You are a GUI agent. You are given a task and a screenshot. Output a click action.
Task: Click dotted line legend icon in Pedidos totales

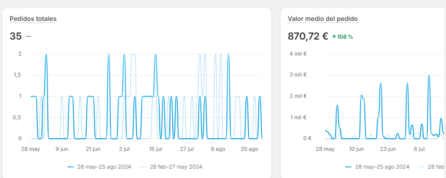coord(143,167)
